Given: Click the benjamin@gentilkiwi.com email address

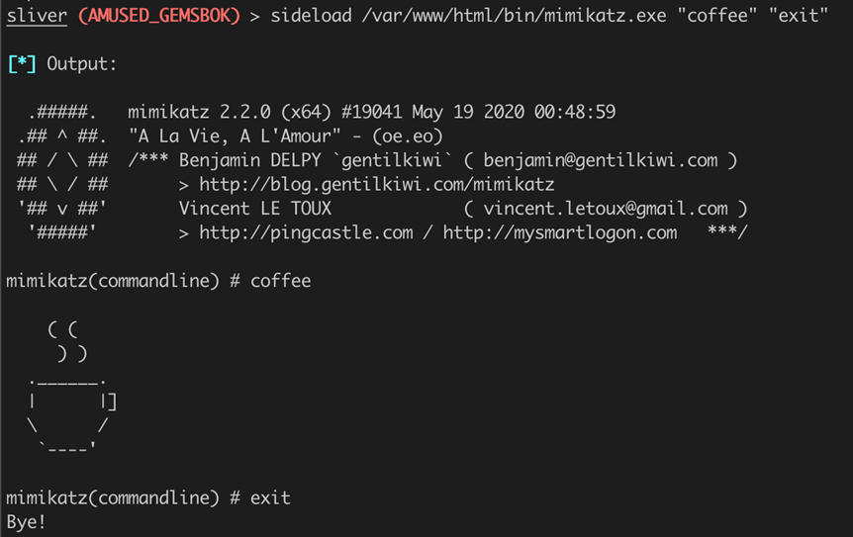Looking at the screenshot, I should [x=601, y=161].
